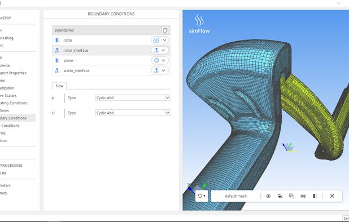The image size is (349, 222).
Task: Open the Calculate panel under Postprocessing
Action: coord(3,173)
